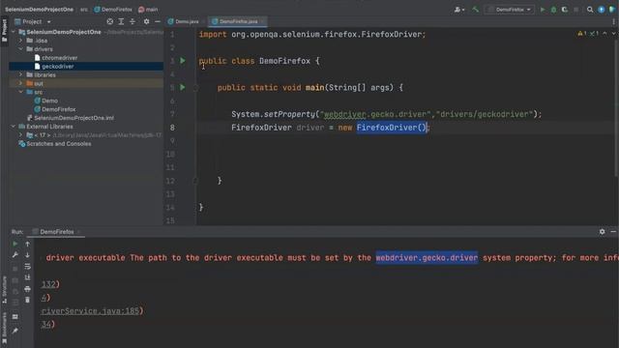Select geckodriver file in tree
The width and height of the screenshot is (619, 348).
pyautogui.click(x=58, y=67)
